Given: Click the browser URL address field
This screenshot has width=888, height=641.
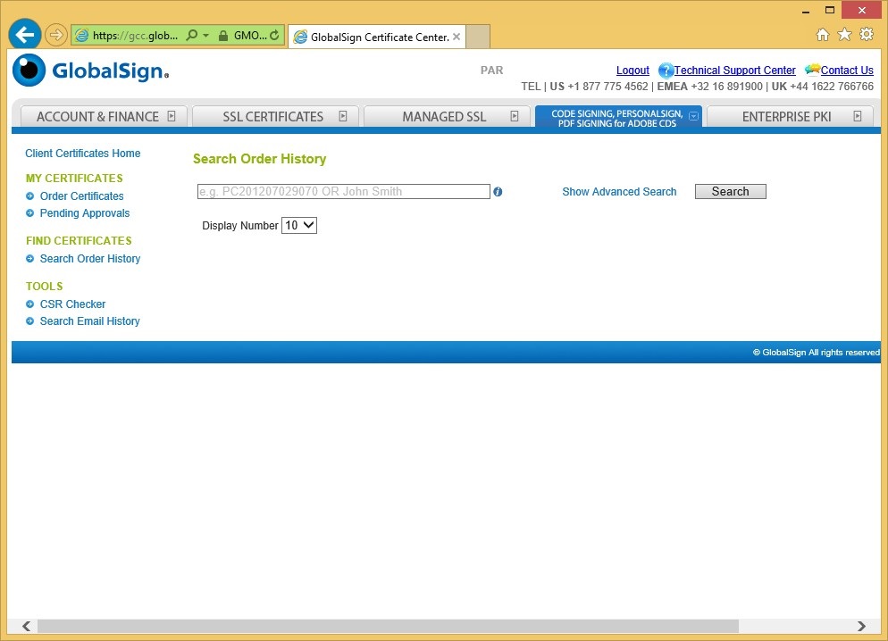Looking at the screenshot, I should tap(136, 36).
